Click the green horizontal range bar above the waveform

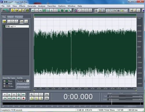tap(85, 15)
